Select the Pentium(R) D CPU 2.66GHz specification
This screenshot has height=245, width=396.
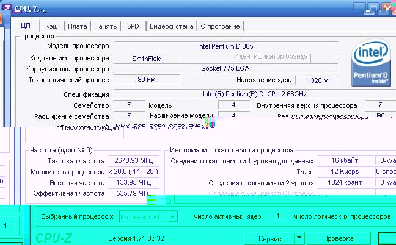[x=255, y=94]
